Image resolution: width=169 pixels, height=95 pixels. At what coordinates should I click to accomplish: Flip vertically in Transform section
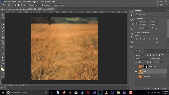(157, 28)
